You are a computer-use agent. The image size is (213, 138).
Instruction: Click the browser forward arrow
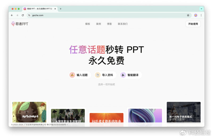click(x=17, y=15)
